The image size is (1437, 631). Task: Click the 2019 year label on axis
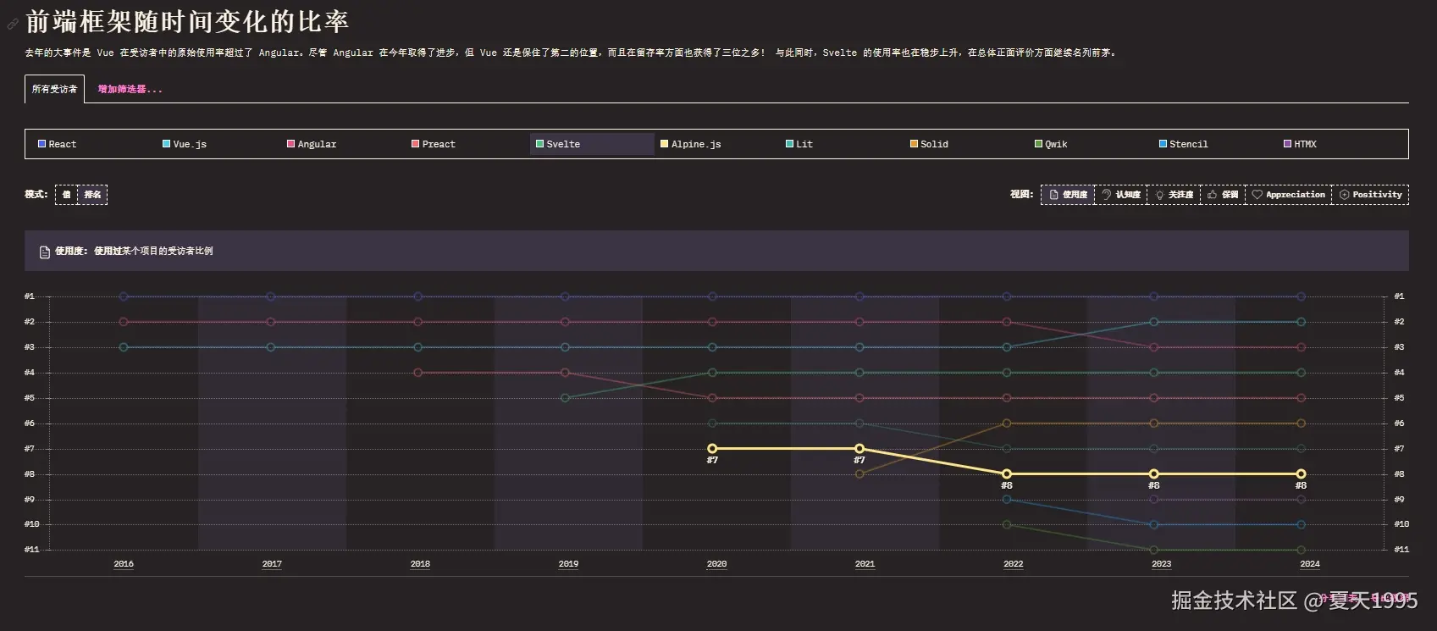point(568,564)
